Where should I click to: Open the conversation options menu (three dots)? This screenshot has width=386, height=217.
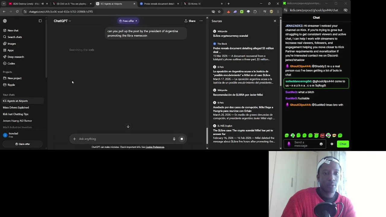tap(201, 21)
